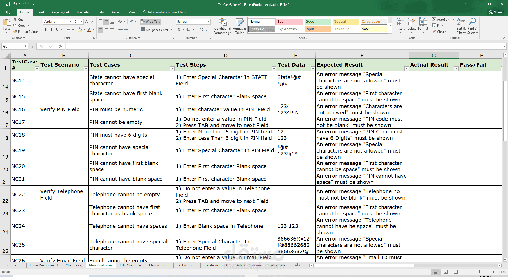Open the Page Layout ribbon tab
Viewport: 508px width, 277px height.
click(x=60, y=12)
